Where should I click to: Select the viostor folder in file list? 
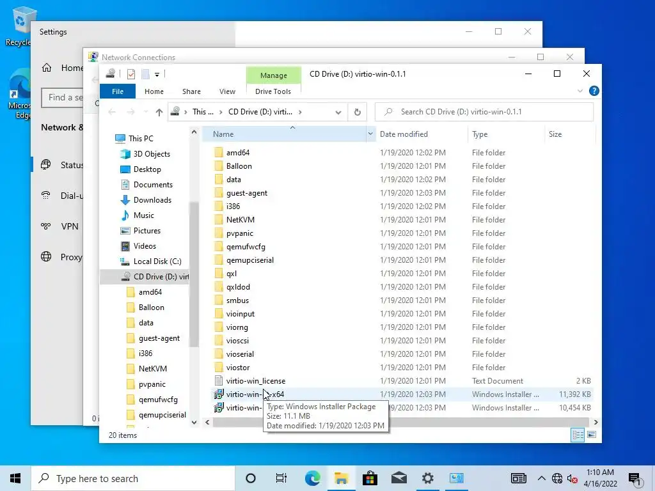[238, 368]
